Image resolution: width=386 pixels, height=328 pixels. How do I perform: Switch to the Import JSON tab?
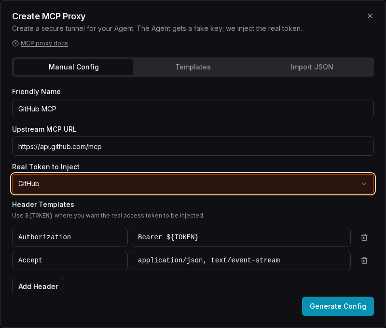coord(312,67)
